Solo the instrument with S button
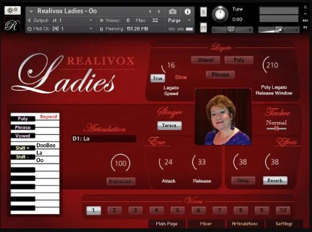312x232 pixels. [x=204, y=12]
